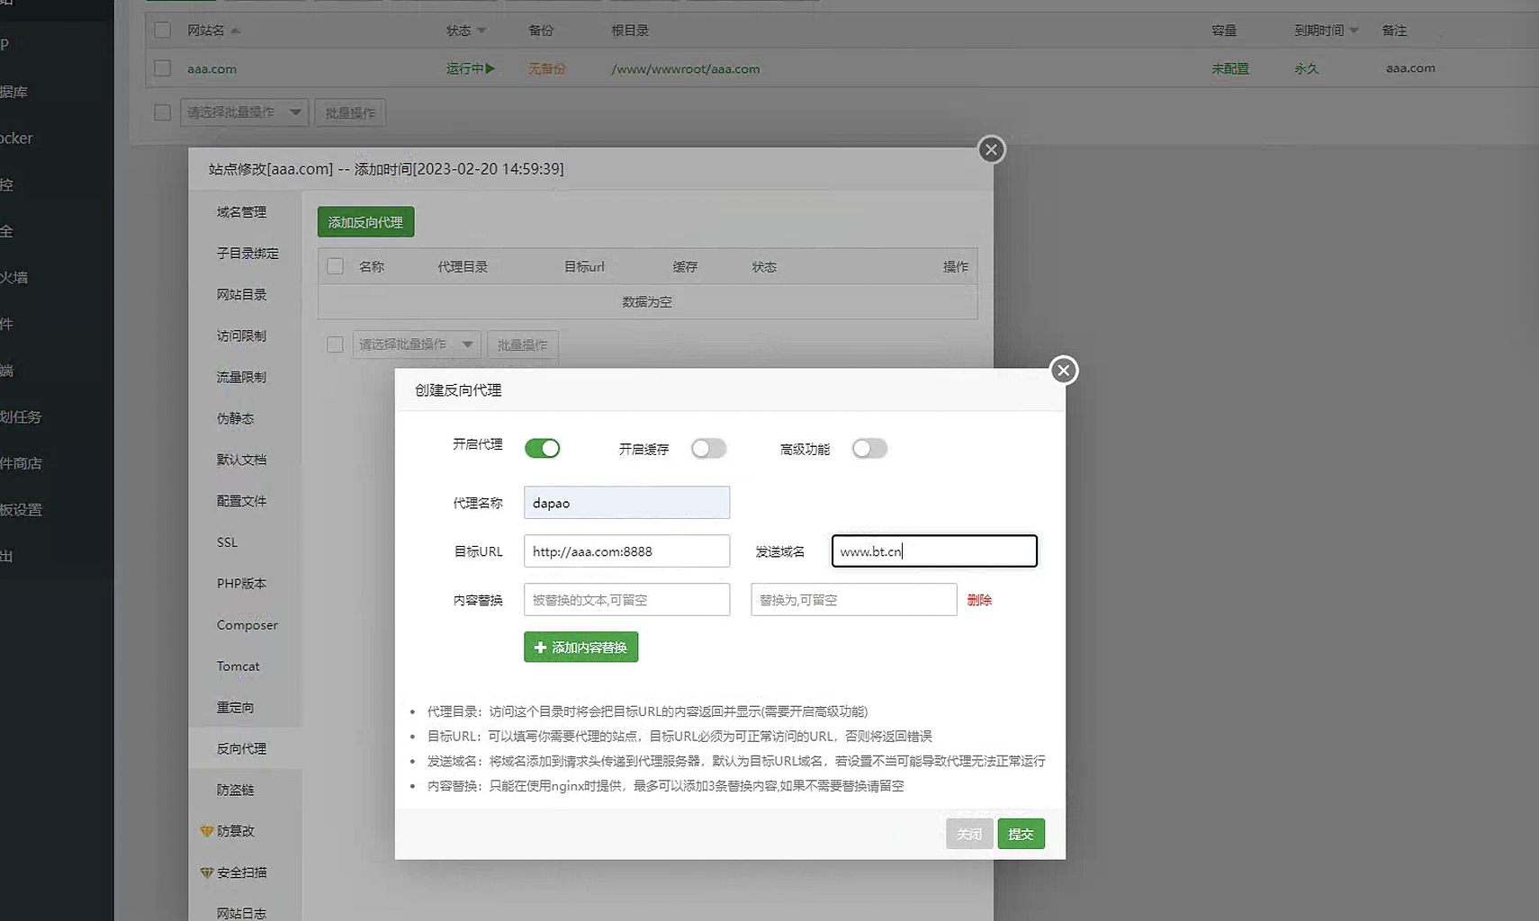This screenshot has height=921, width=1539.
Task: Click the diamond icon beside 安全扫描
Action: pyautogui.click(x=206, y=872)
